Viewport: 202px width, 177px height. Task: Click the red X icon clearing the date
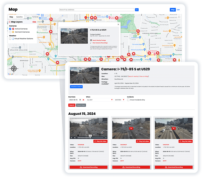84,99
